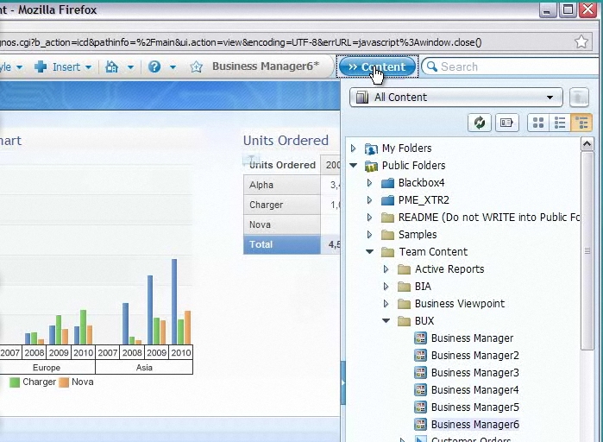Switch to tree view
Viewport: 603px width, 442px height.
[x=581, y=123]
